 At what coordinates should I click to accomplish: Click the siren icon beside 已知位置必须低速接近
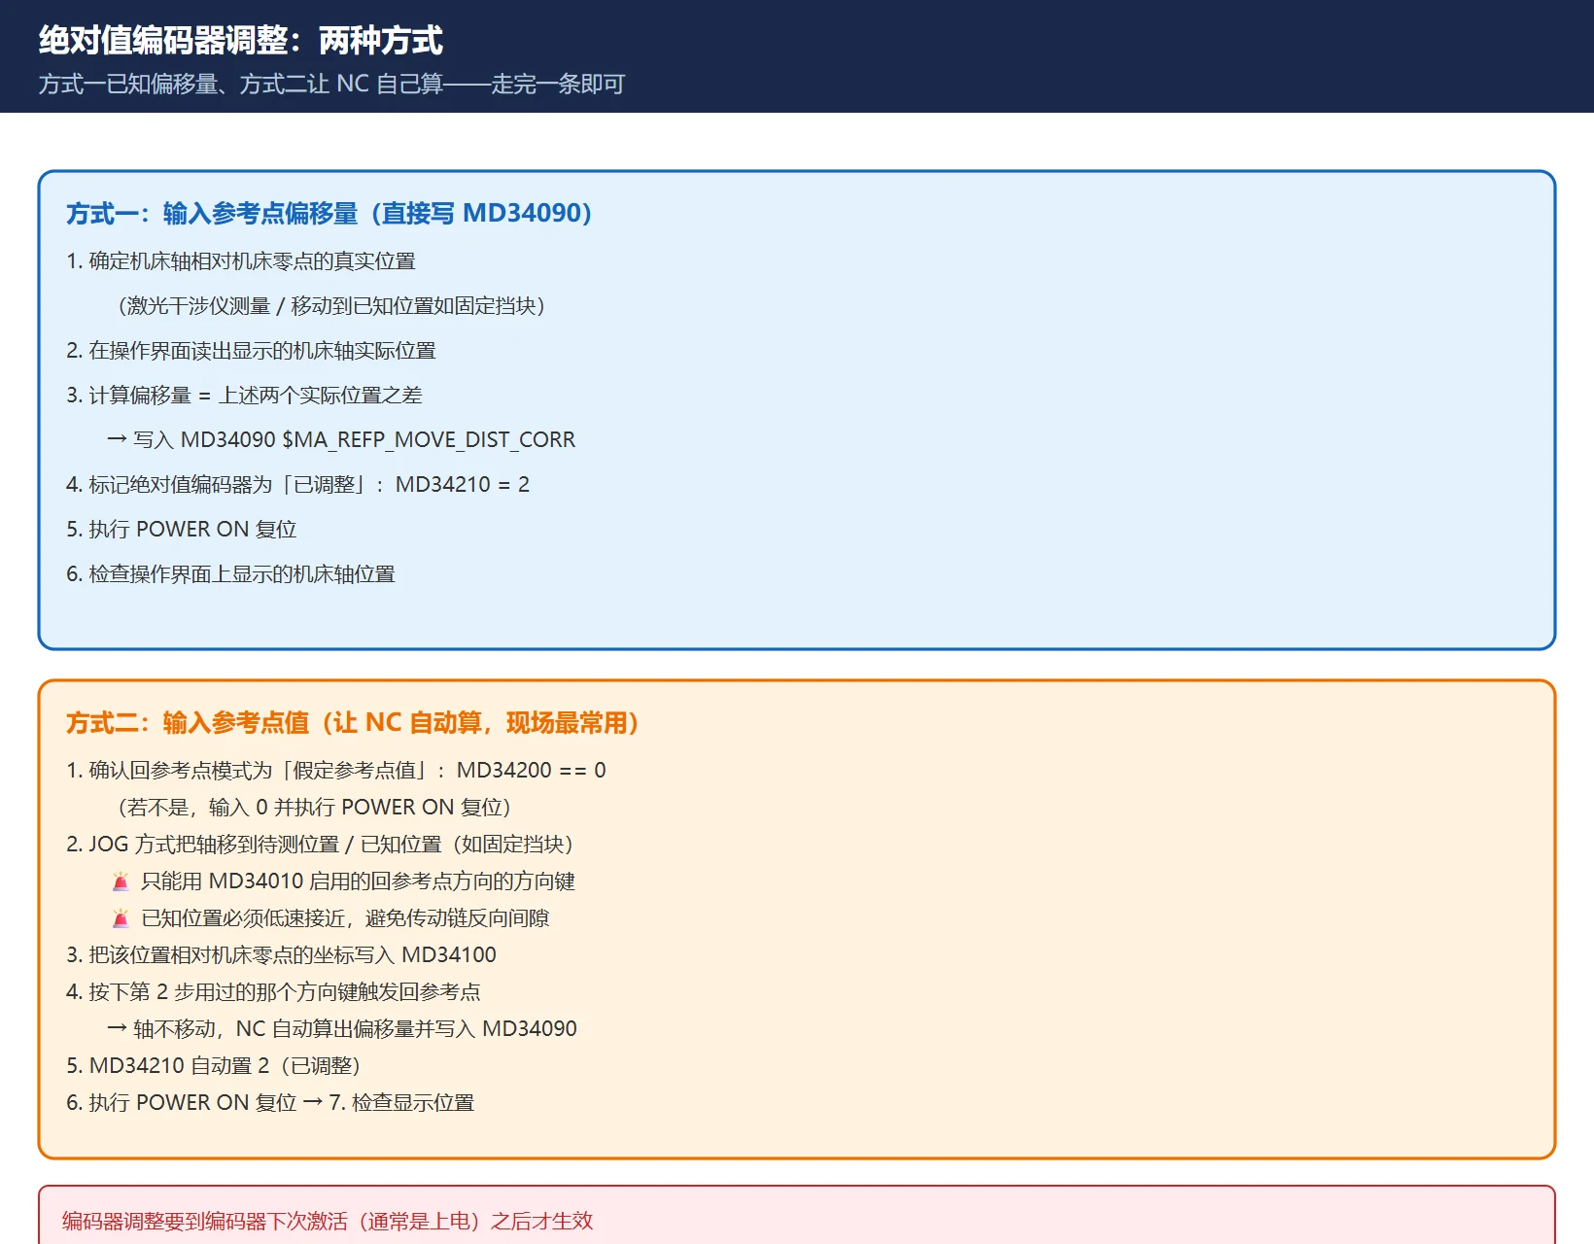[121, 918]
